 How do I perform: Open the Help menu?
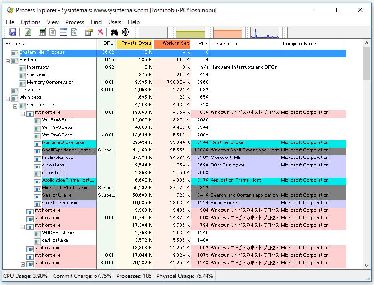coord(134,22)
